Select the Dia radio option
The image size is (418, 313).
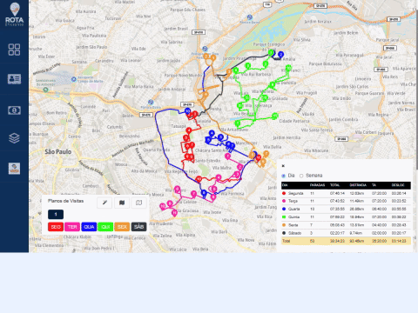[284, 176]
